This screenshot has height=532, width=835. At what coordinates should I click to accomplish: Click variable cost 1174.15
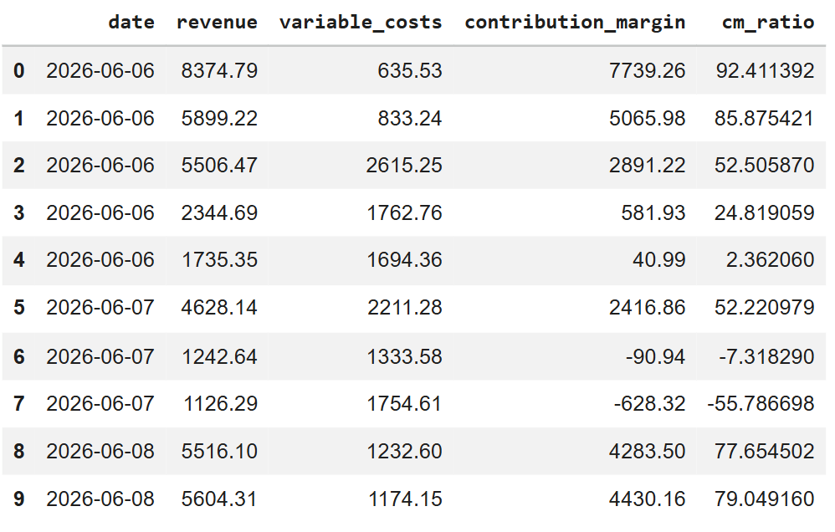[x=405, y=499]
